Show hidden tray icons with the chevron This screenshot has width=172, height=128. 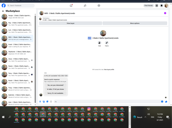tap(145, 117)
